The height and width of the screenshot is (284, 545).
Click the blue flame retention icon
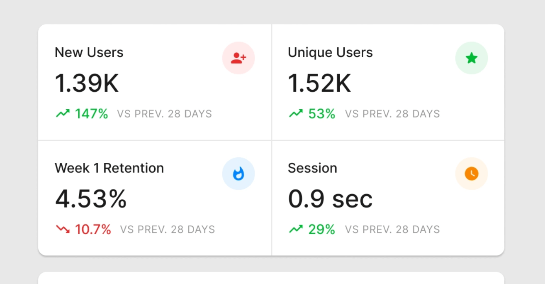tap(238, 174)
